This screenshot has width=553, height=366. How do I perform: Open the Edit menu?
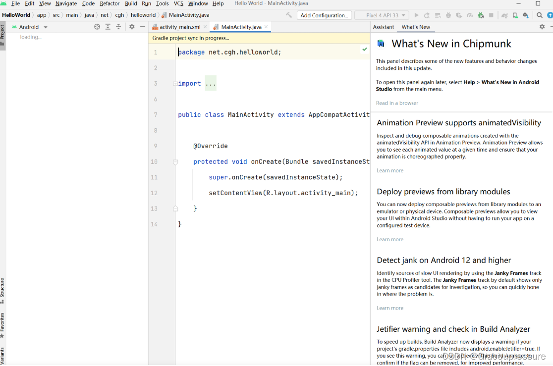(x=30, y=3)
